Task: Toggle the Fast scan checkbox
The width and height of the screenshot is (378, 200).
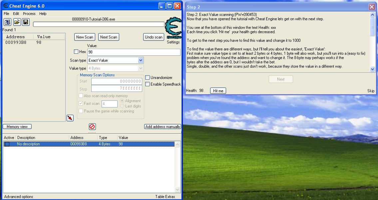Action: tap(81, 103)
